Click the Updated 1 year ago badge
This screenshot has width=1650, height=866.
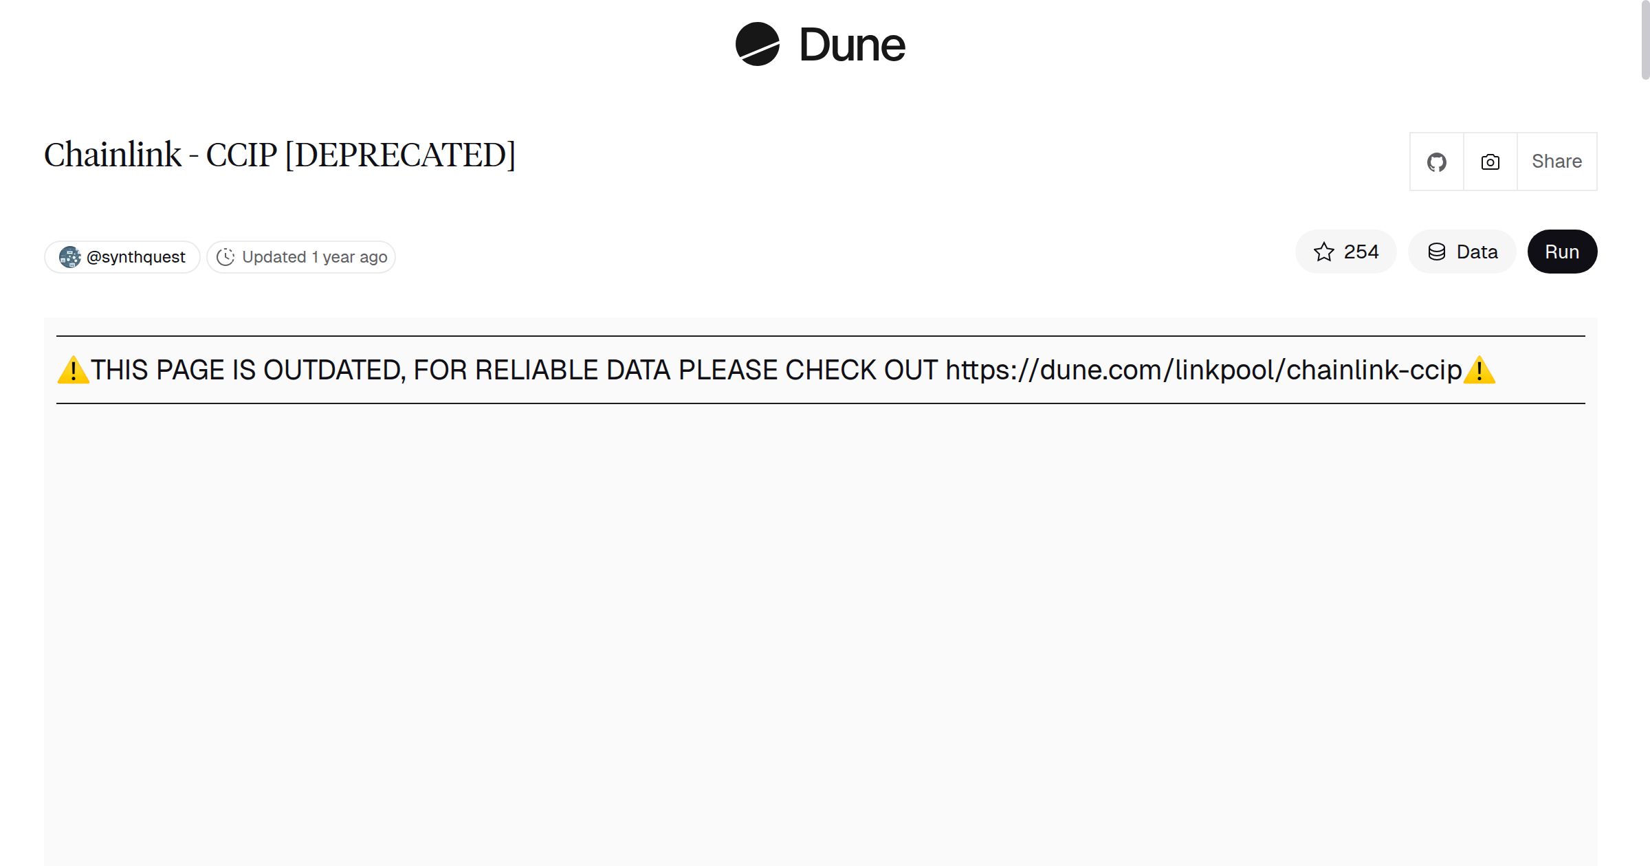click(300, 256)
